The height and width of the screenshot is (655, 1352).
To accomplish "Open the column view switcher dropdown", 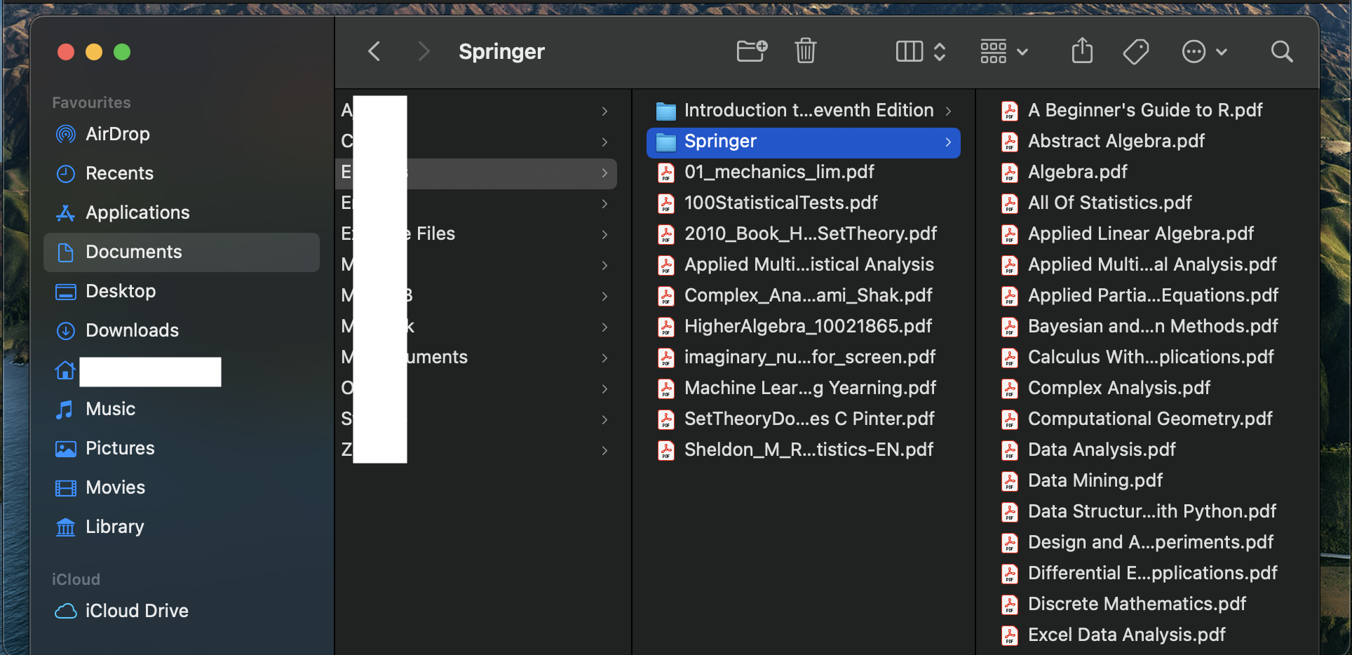I will (921, 51).
